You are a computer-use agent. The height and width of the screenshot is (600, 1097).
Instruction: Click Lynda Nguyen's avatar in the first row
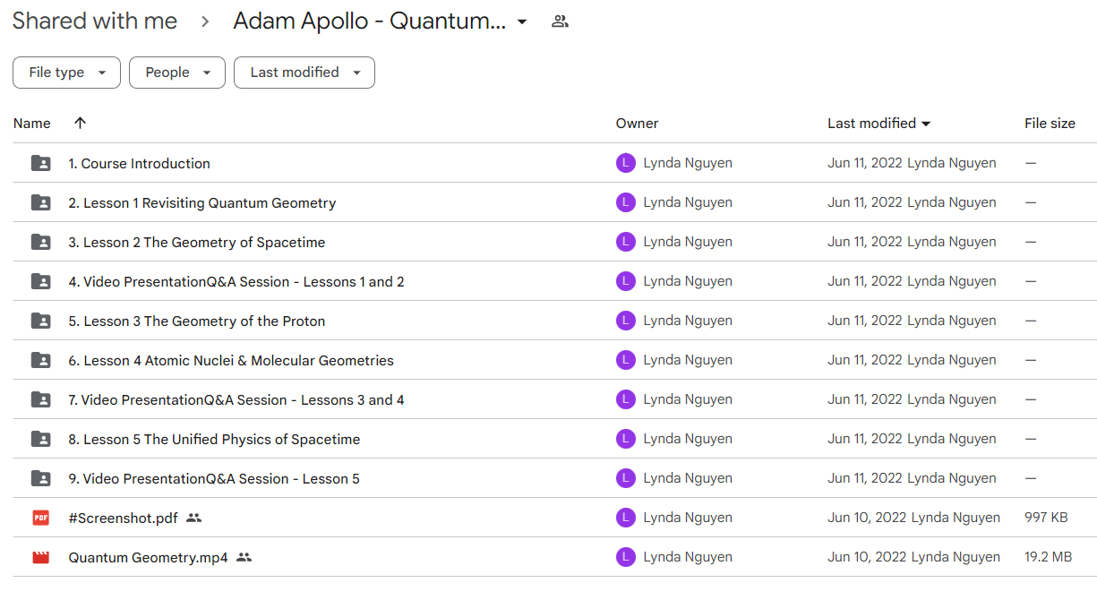point(625,163)
